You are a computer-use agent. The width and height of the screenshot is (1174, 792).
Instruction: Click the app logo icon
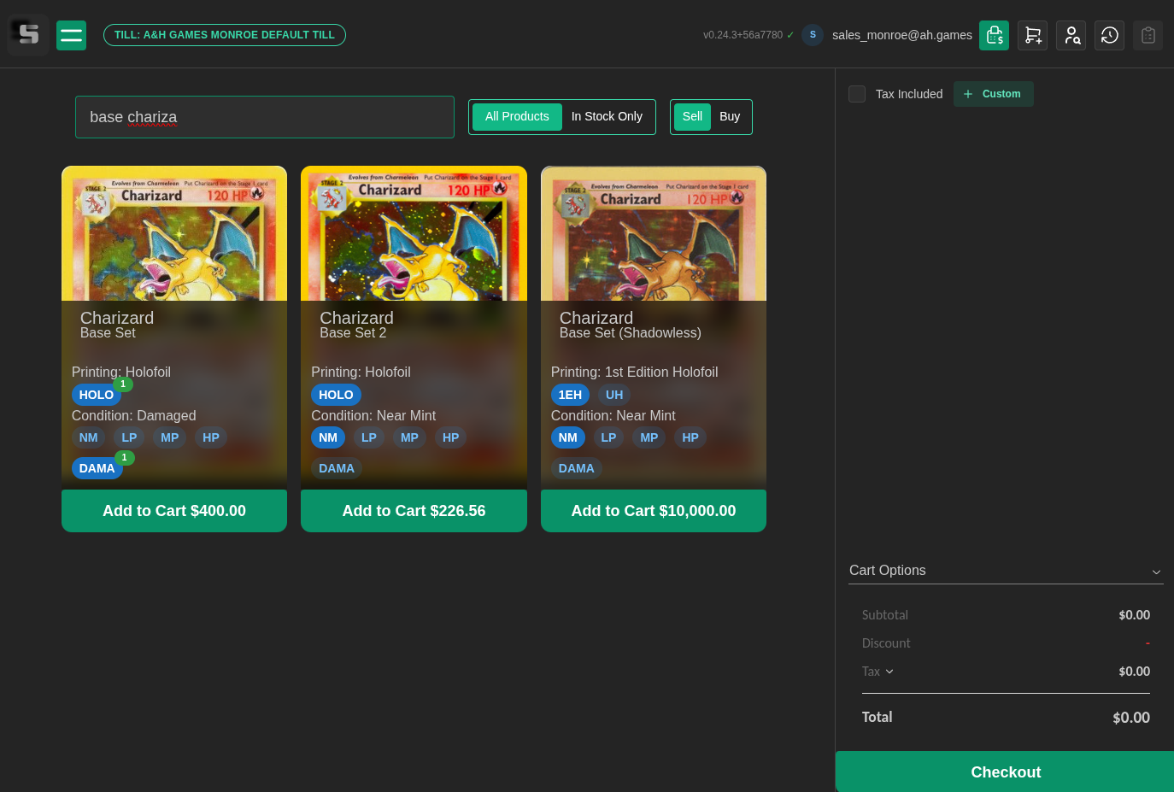click(x=28, y=35)
